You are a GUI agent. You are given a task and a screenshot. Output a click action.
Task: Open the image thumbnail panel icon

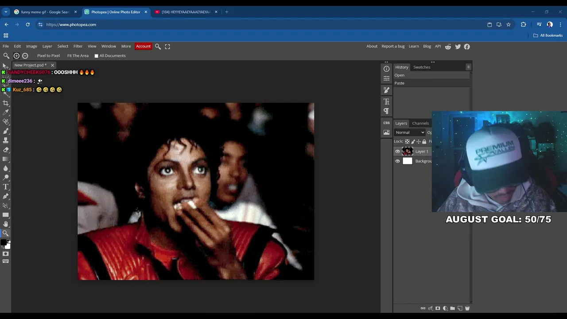click(386, 132)
